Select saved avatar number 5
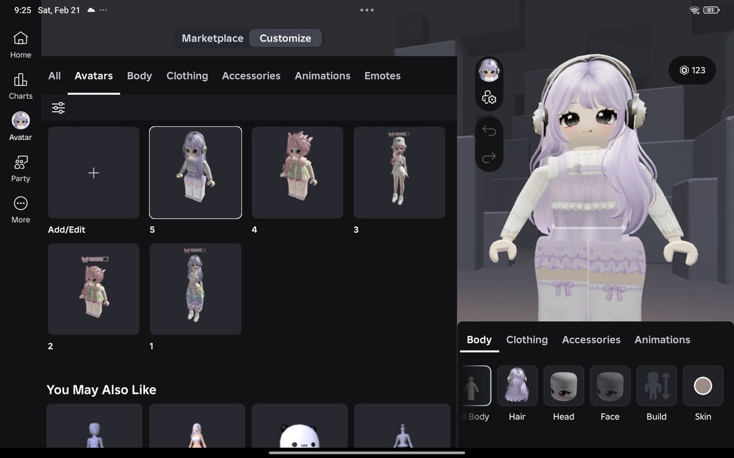This screenshot has width=734, height=458. click(196, 173)
